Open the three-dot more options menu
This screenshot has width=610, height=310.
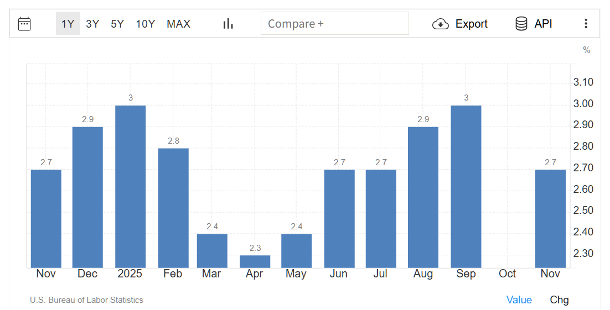point(586,24)
